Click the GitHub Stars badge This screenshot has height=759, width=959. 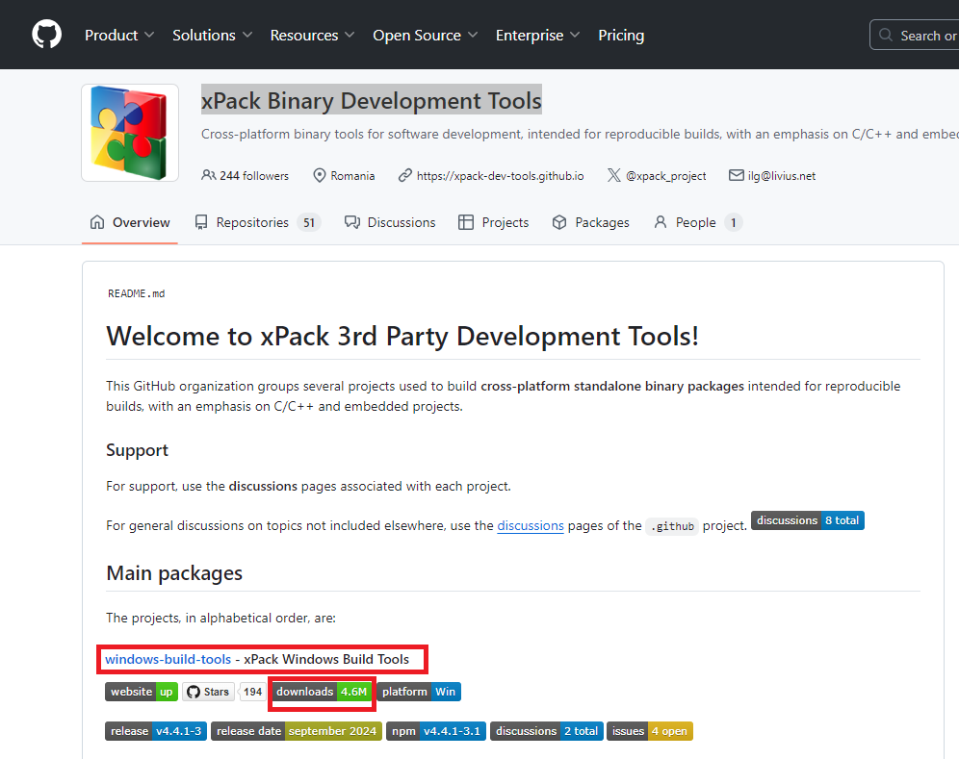pos(209,692)
